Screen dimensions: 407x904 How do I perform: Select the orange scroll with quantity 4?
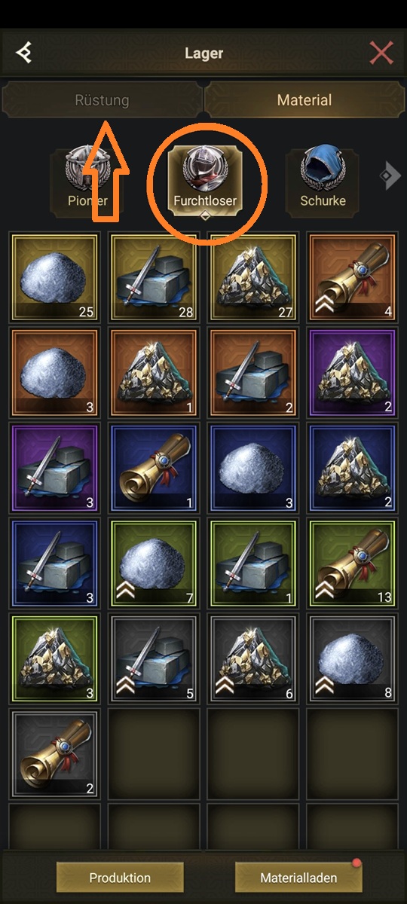(x=351, y=277)
